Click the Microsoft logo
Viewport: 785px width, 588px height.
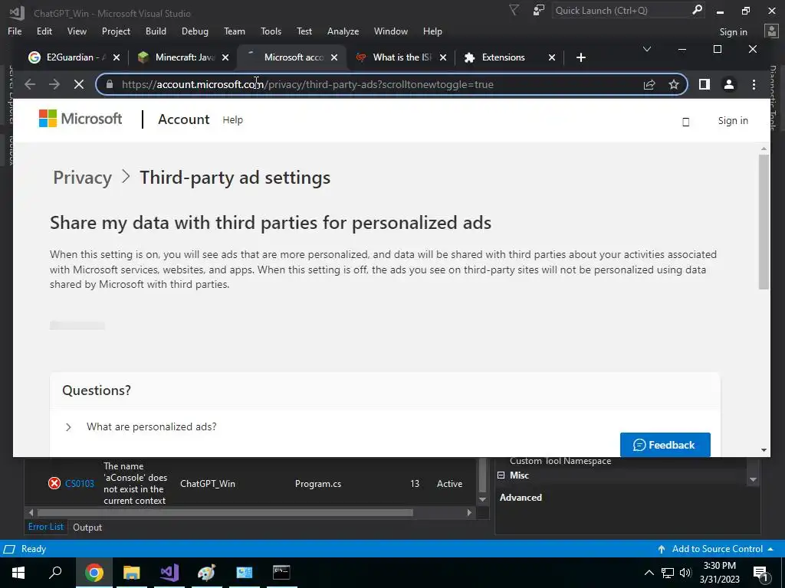[x=80, y=119]
